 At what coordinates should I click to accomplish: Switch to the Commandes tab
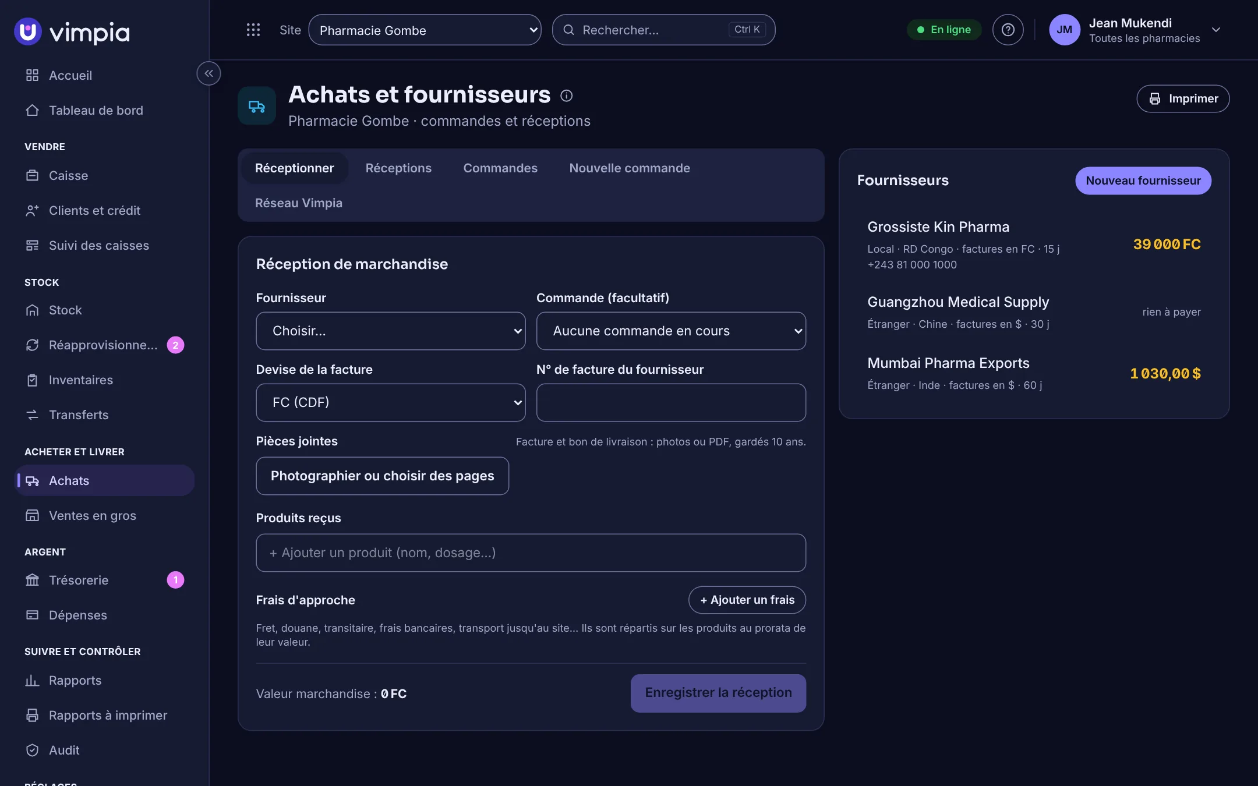(500, 168)
